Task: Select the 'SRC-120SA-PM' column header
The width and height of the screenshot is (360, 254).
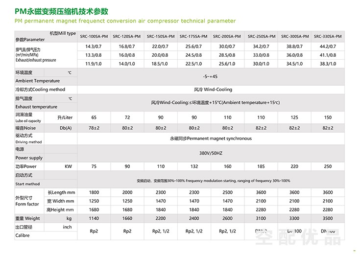Action: click(127, 37)
